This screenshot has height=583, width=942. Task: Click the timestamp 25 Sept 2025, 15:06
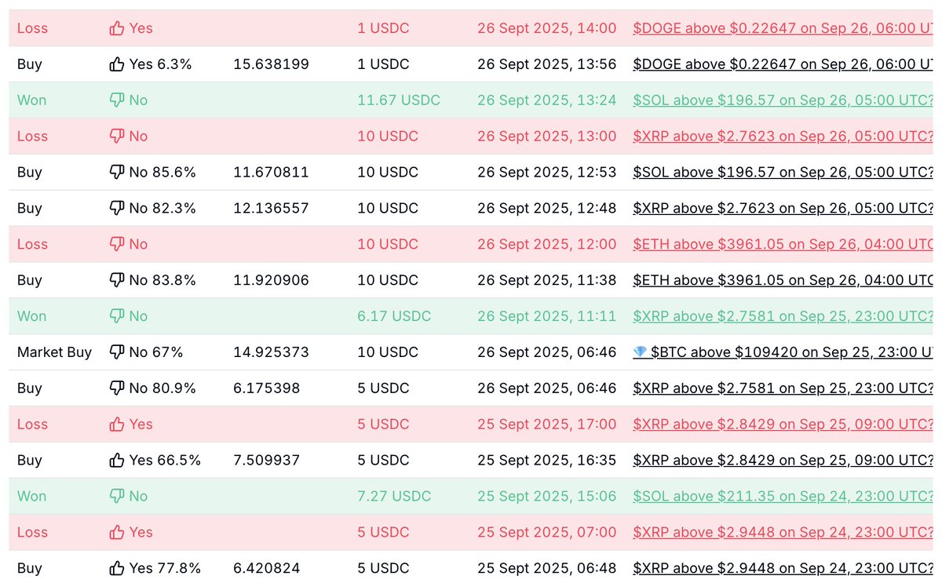pos(547,497)
